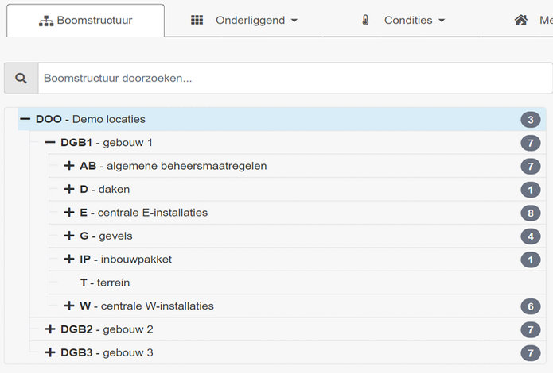Expand the DGB2 gebouw 2 node

(50, 329)
